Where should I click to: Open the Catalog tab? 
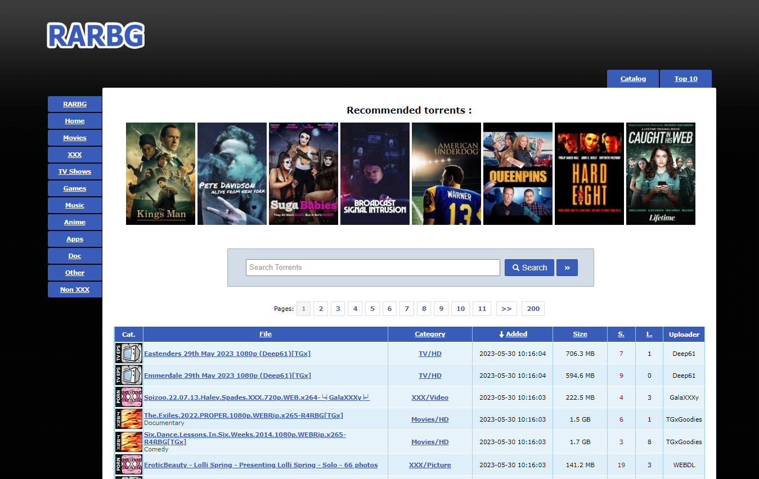click(633, 79)
